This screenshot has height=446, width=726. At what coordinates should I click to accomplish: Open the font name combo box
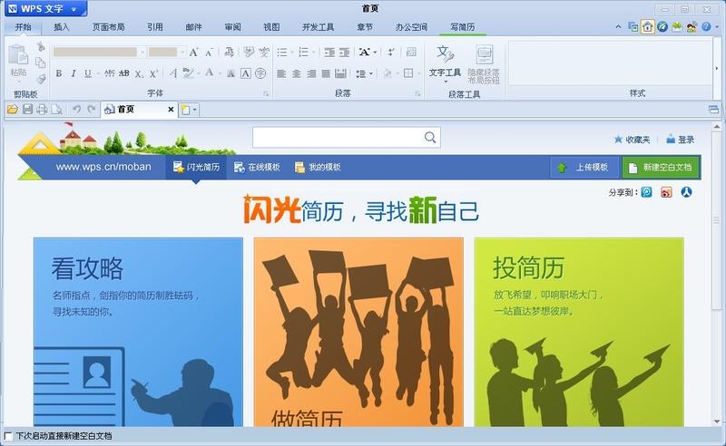pos(100,52)
